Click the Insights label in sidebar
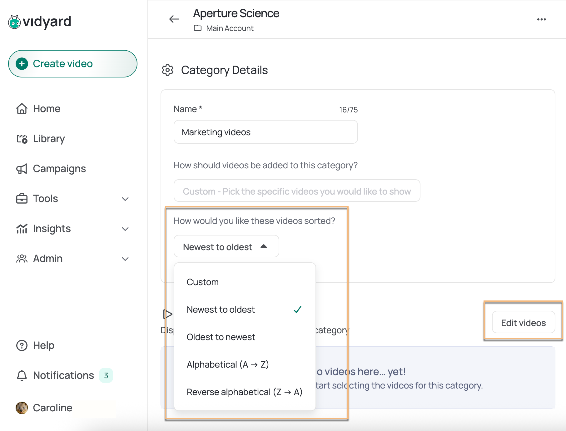The image size is (566, 431). [x=52, y=229]
